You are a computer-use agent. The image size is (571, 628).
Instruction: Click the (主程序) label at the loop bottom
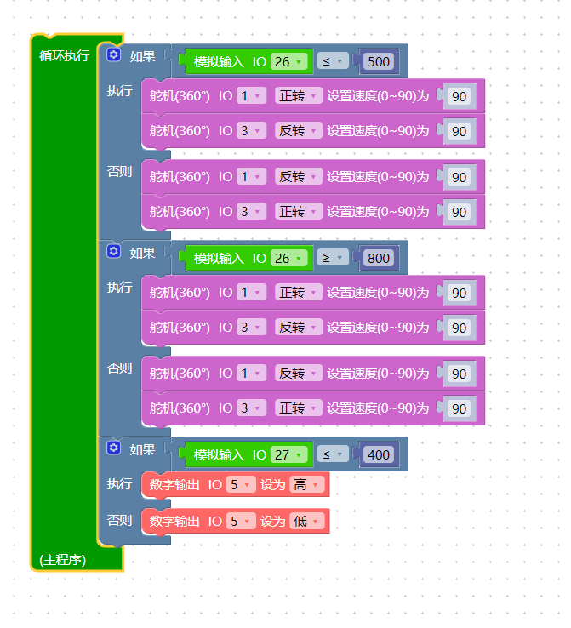[x=62, y=560]
